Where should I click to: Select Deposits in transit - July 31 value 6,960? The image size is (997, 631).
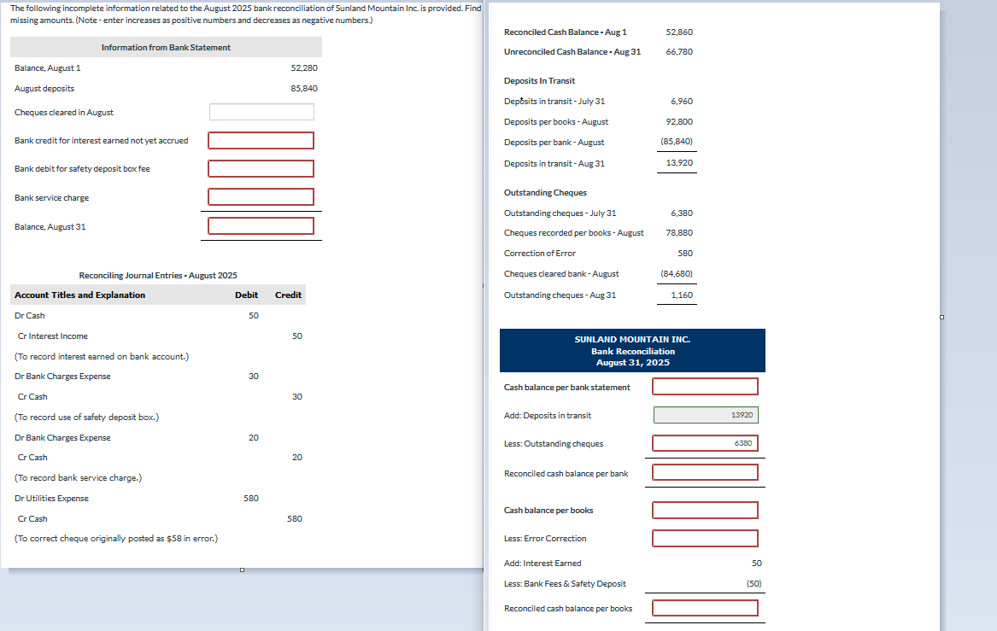click(682, 101)
